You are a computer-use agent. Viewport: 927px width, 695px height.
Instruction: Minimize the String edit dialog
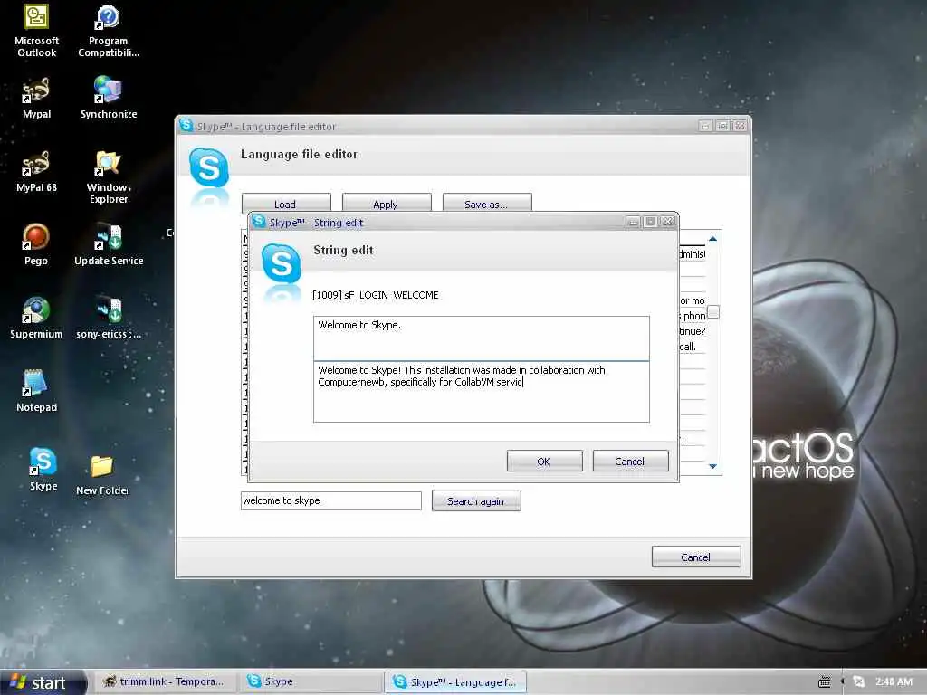point(633,222)
